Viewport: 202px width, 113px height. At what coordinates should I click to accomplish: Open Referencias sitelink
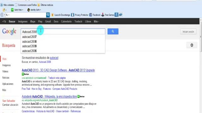[x=76, y=111]
